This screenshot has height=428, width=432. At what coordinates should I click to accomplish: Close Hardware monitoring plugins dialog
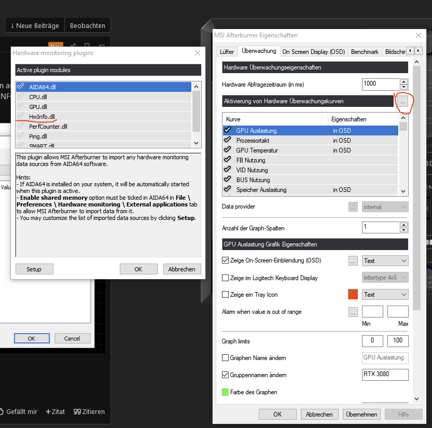click(x=198, y=53)
